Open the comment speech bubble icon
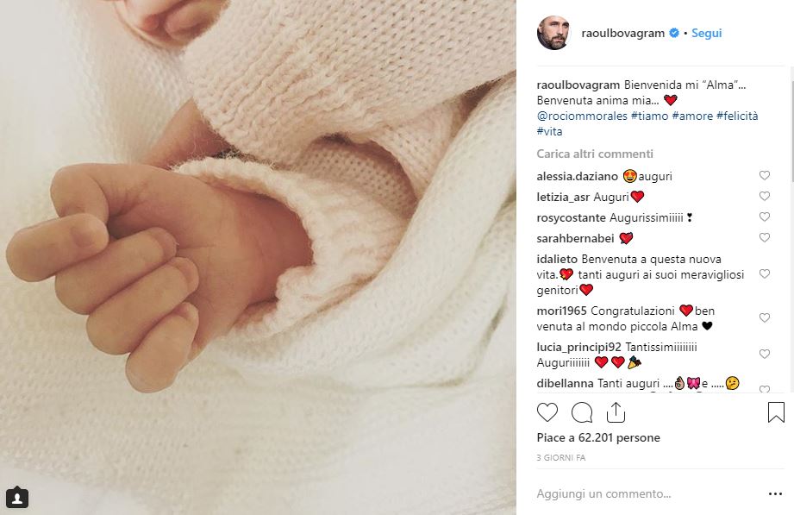 coord(582,412)
